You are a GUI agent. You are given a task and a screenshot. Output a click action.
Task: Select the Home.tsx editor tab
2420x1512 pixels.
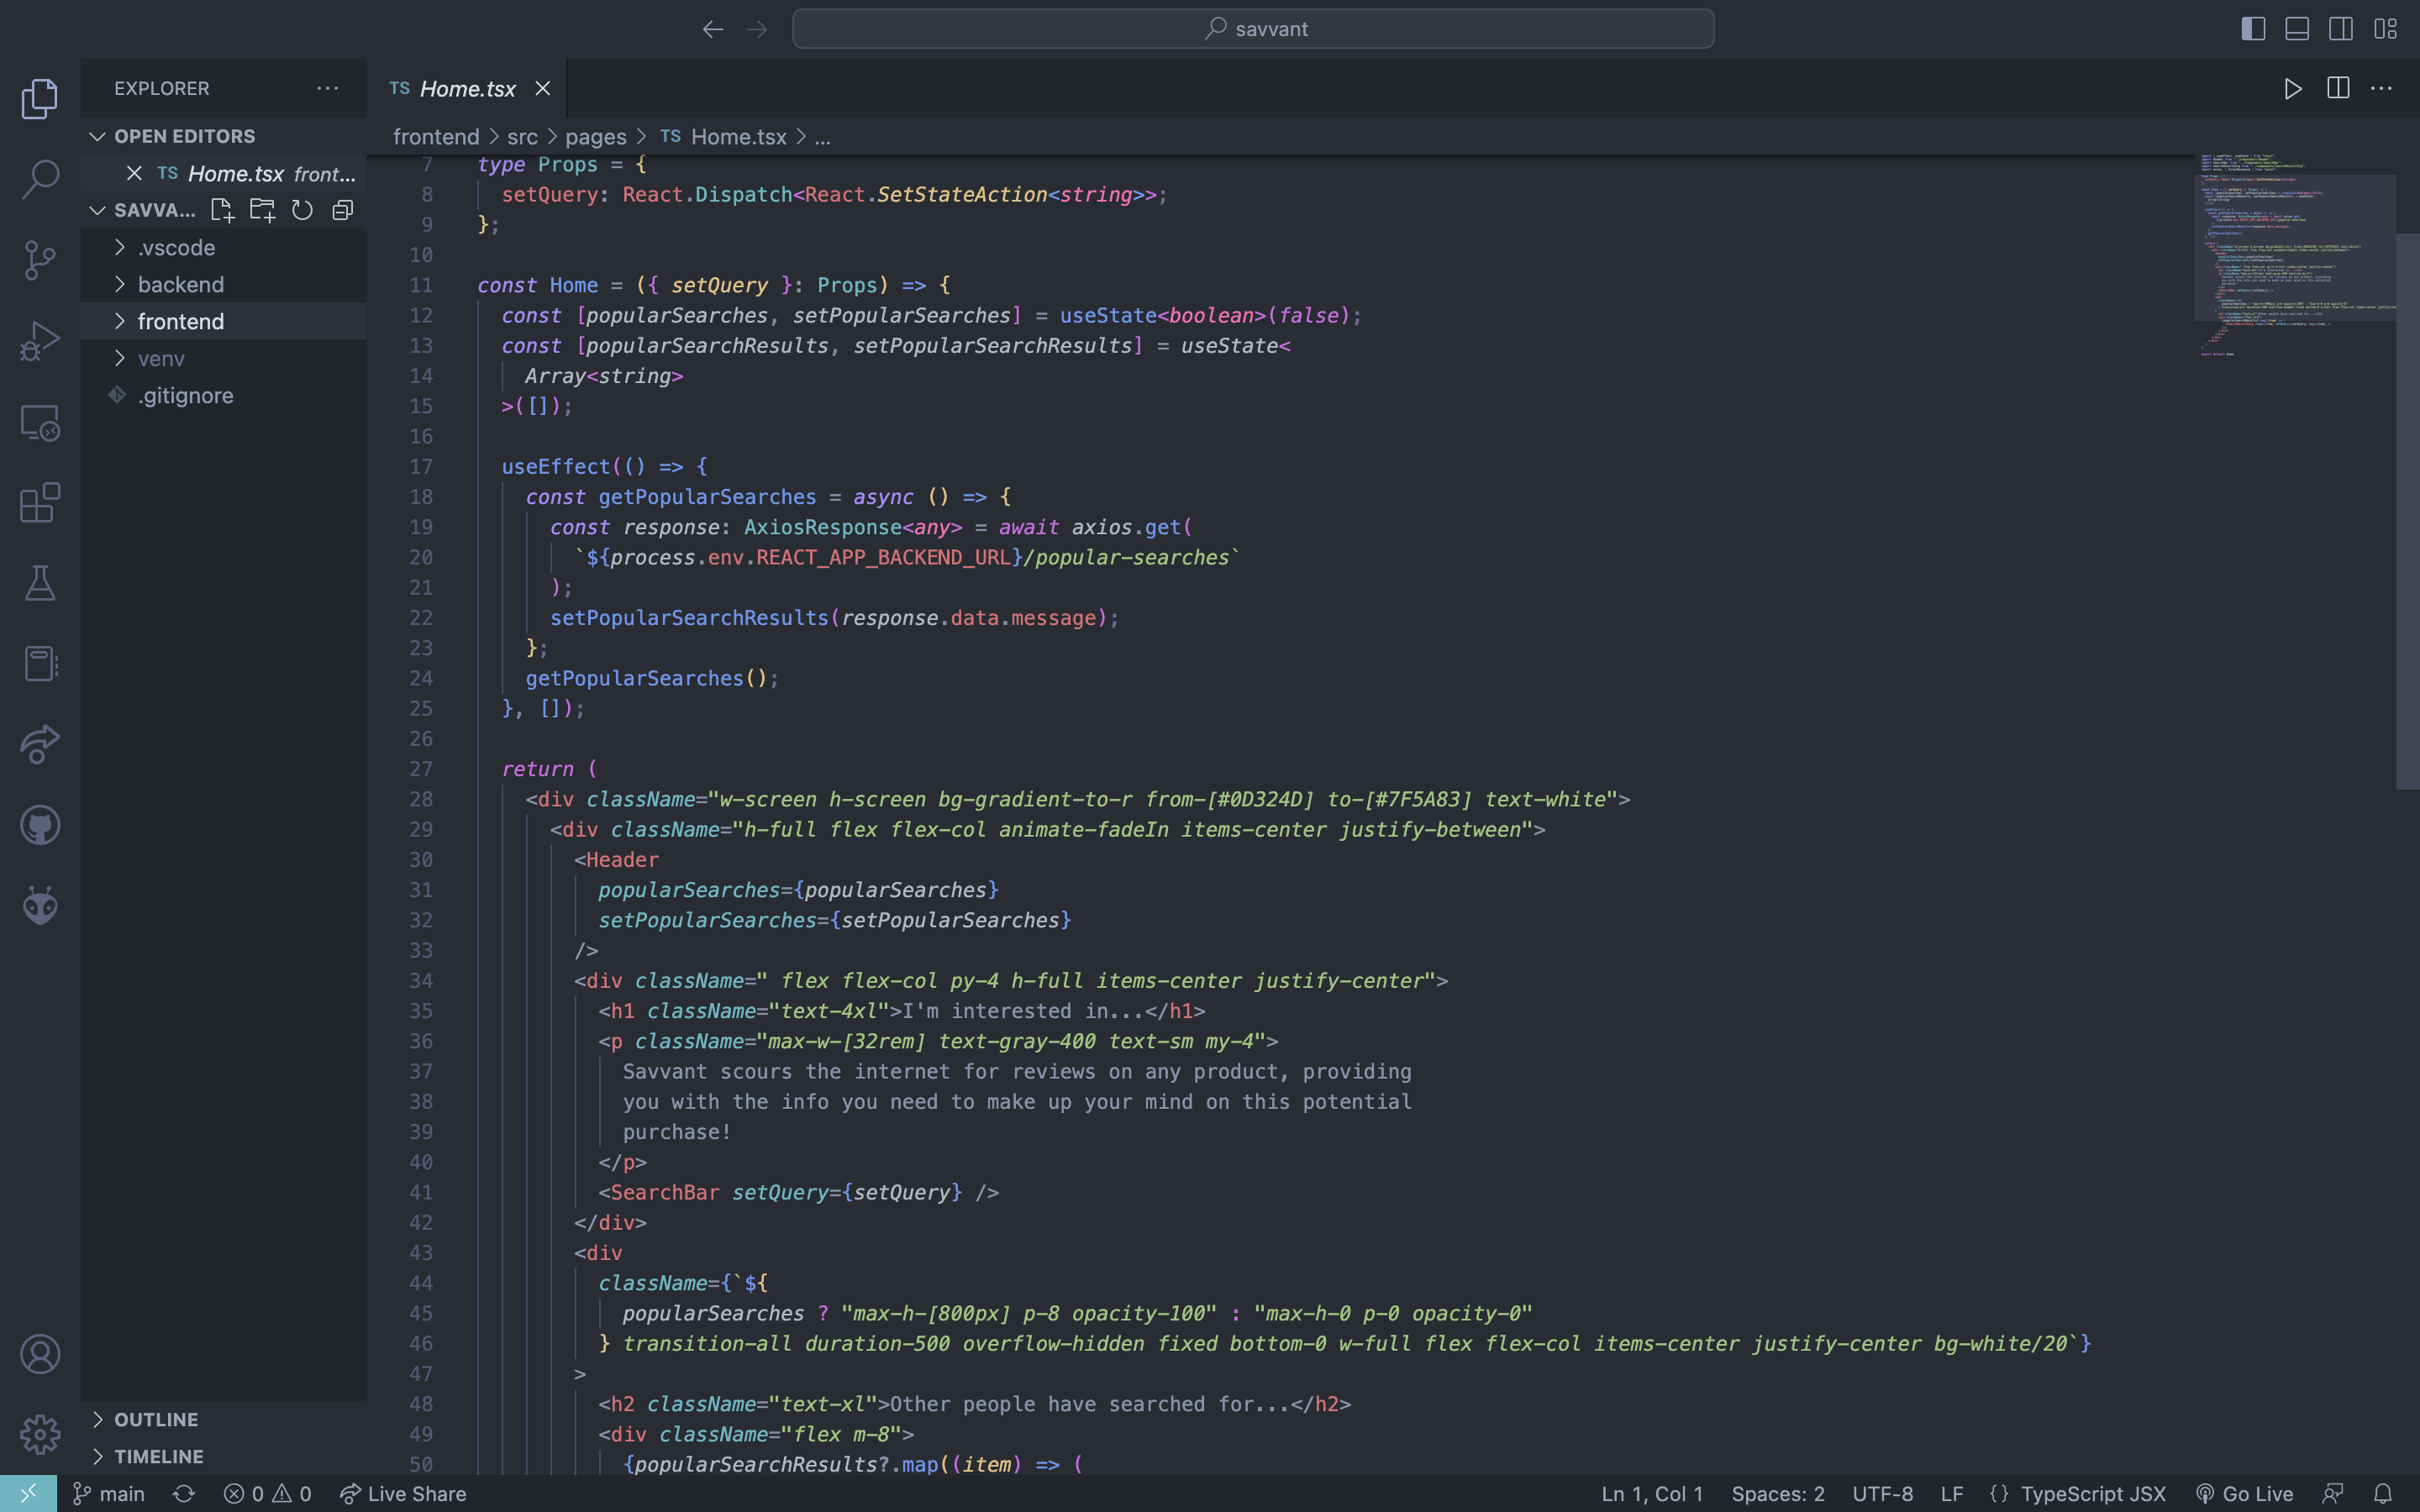coord(467,89)
